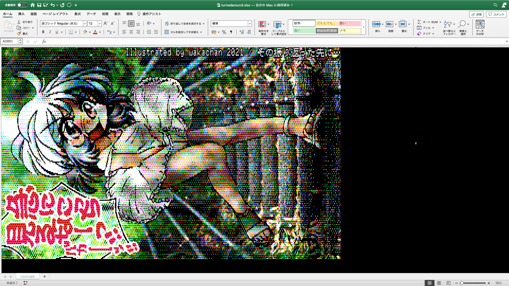Open the ホーム ribbon tab
Viewport: 509px width, 286px height.
click(x=7, y=14)
